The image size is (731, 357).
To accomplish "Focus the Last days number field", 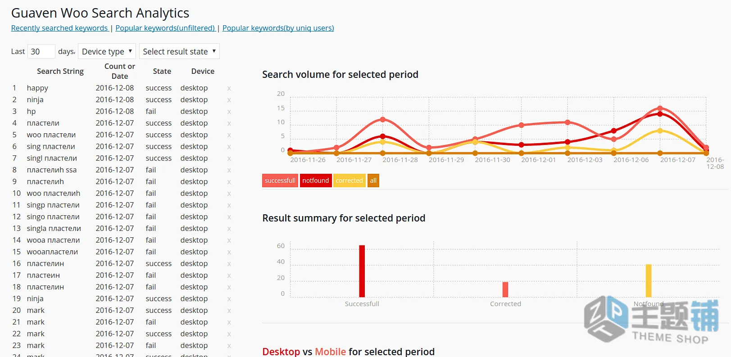I will pyautogui.click(x=41, y=51).
